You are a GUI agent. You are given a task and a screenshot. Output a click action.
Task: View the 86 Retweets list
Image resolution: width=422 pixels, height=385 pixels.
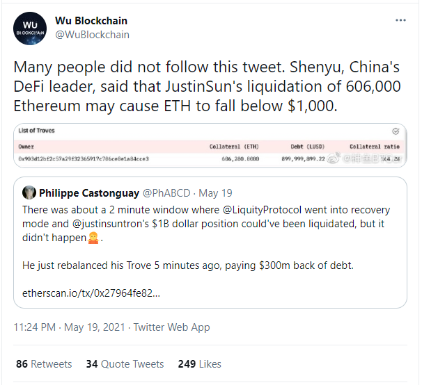[43, 364]
